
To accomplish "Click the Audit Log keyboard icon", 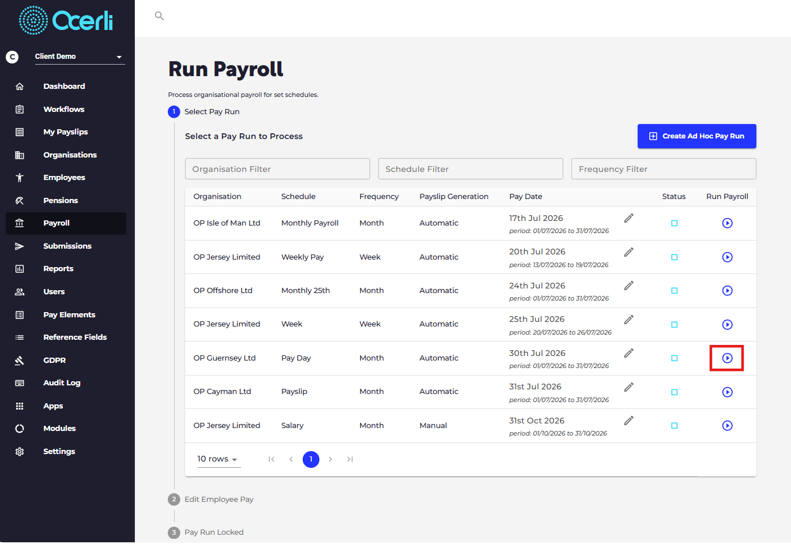I will (x=20, y=383).
